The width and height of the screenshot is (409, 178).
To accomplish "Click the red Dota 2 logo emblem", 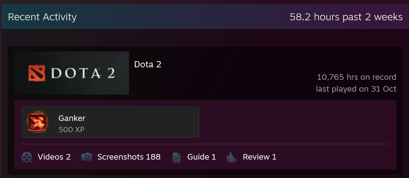I will coord(37,73).
